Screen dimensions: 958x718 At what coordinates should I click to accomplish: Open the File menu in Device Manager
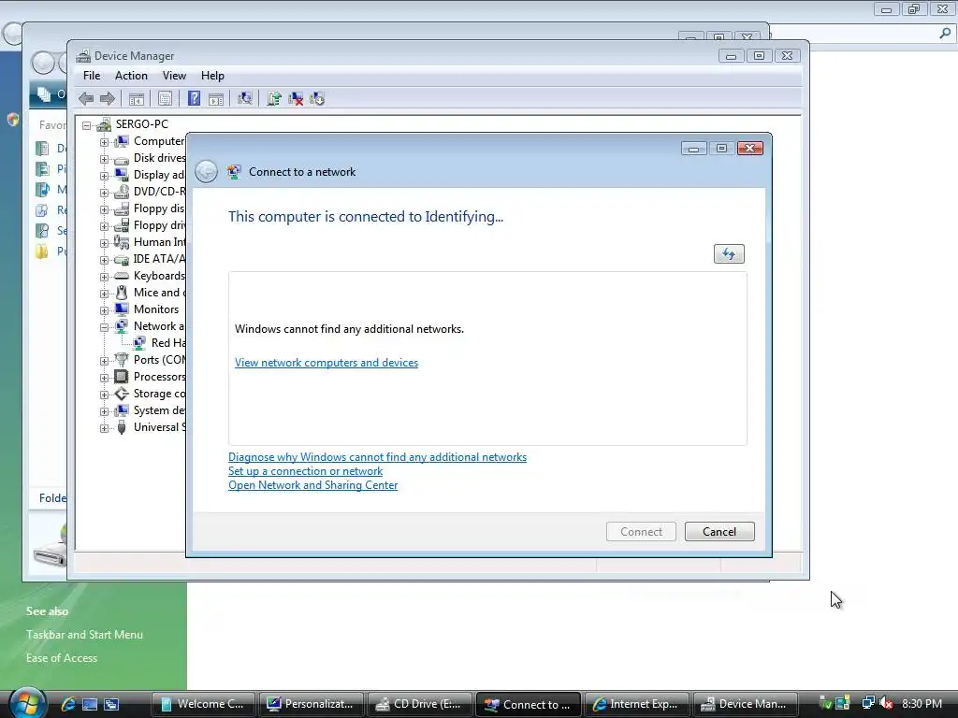pos(92,76)
